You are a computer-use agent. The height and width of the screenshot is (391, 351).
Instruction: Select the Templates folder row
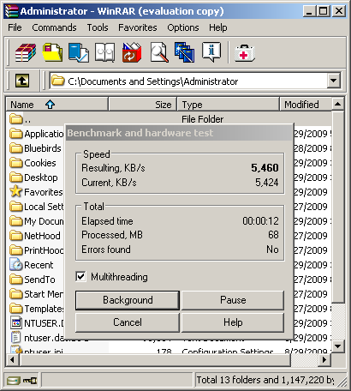pos(36,309)
